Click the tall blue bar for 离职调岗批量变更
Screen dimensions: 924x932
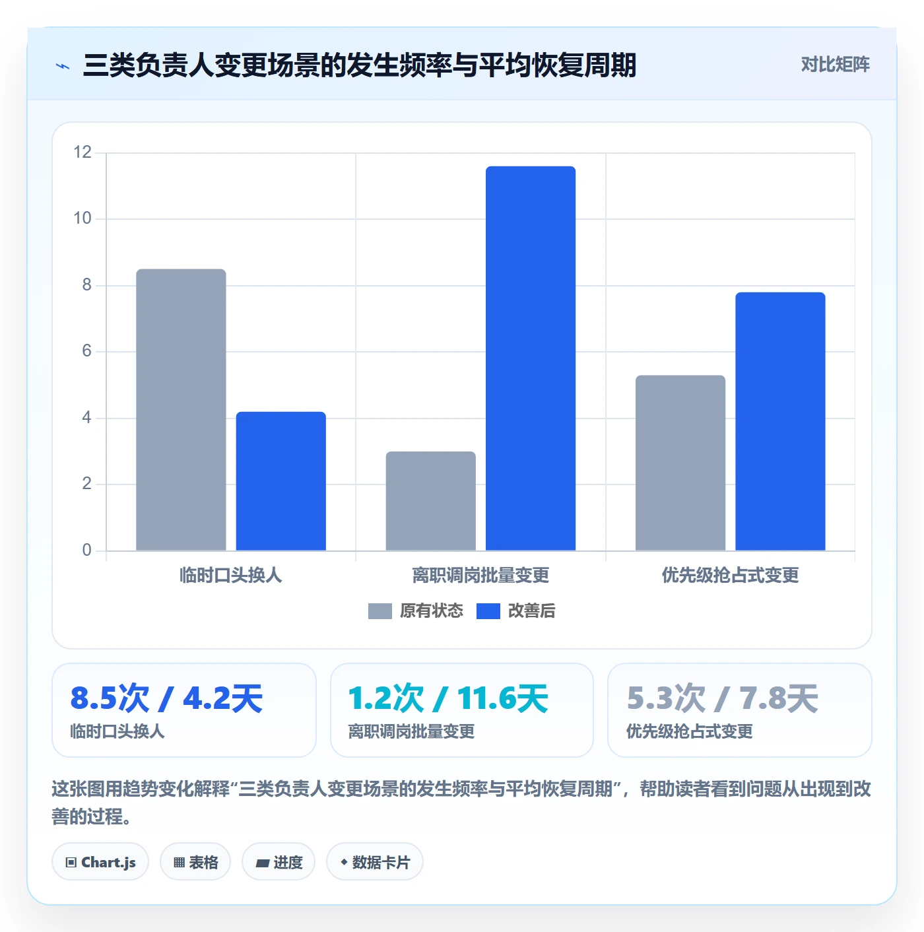pyautogui.click(x=531, y=358)
